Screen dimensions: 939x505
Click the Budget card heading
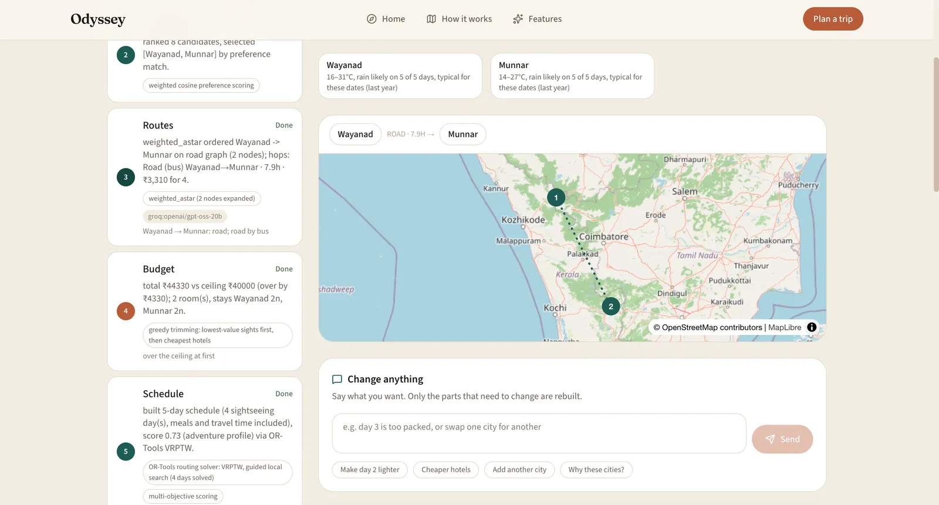click(158, 269)
